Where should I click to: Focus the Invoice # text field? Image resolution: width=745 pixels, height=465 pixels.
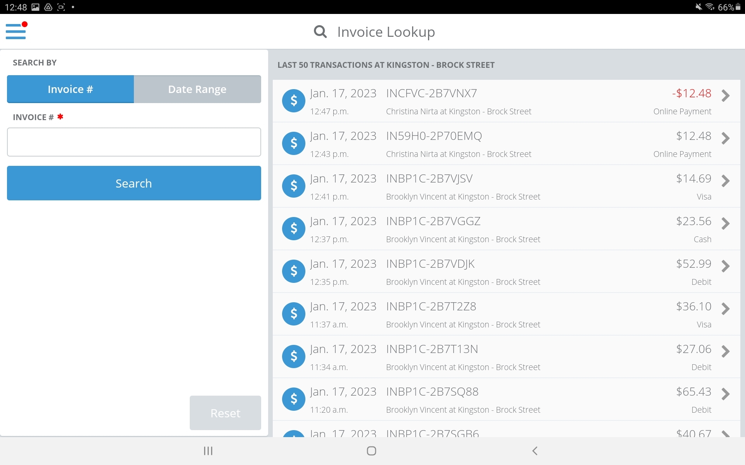pyautogui.click(x=134, y=142)
